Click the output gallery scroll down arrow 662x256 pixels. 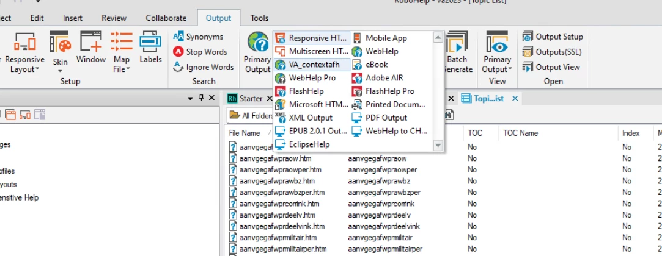(x=438, y=146)
